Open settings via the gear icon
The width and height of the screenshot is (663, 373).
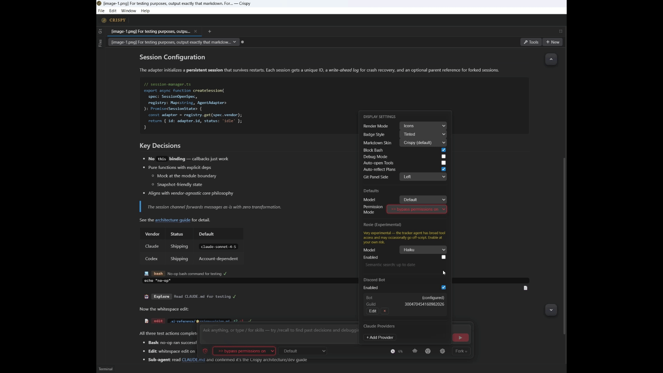(x=442, y=351)
